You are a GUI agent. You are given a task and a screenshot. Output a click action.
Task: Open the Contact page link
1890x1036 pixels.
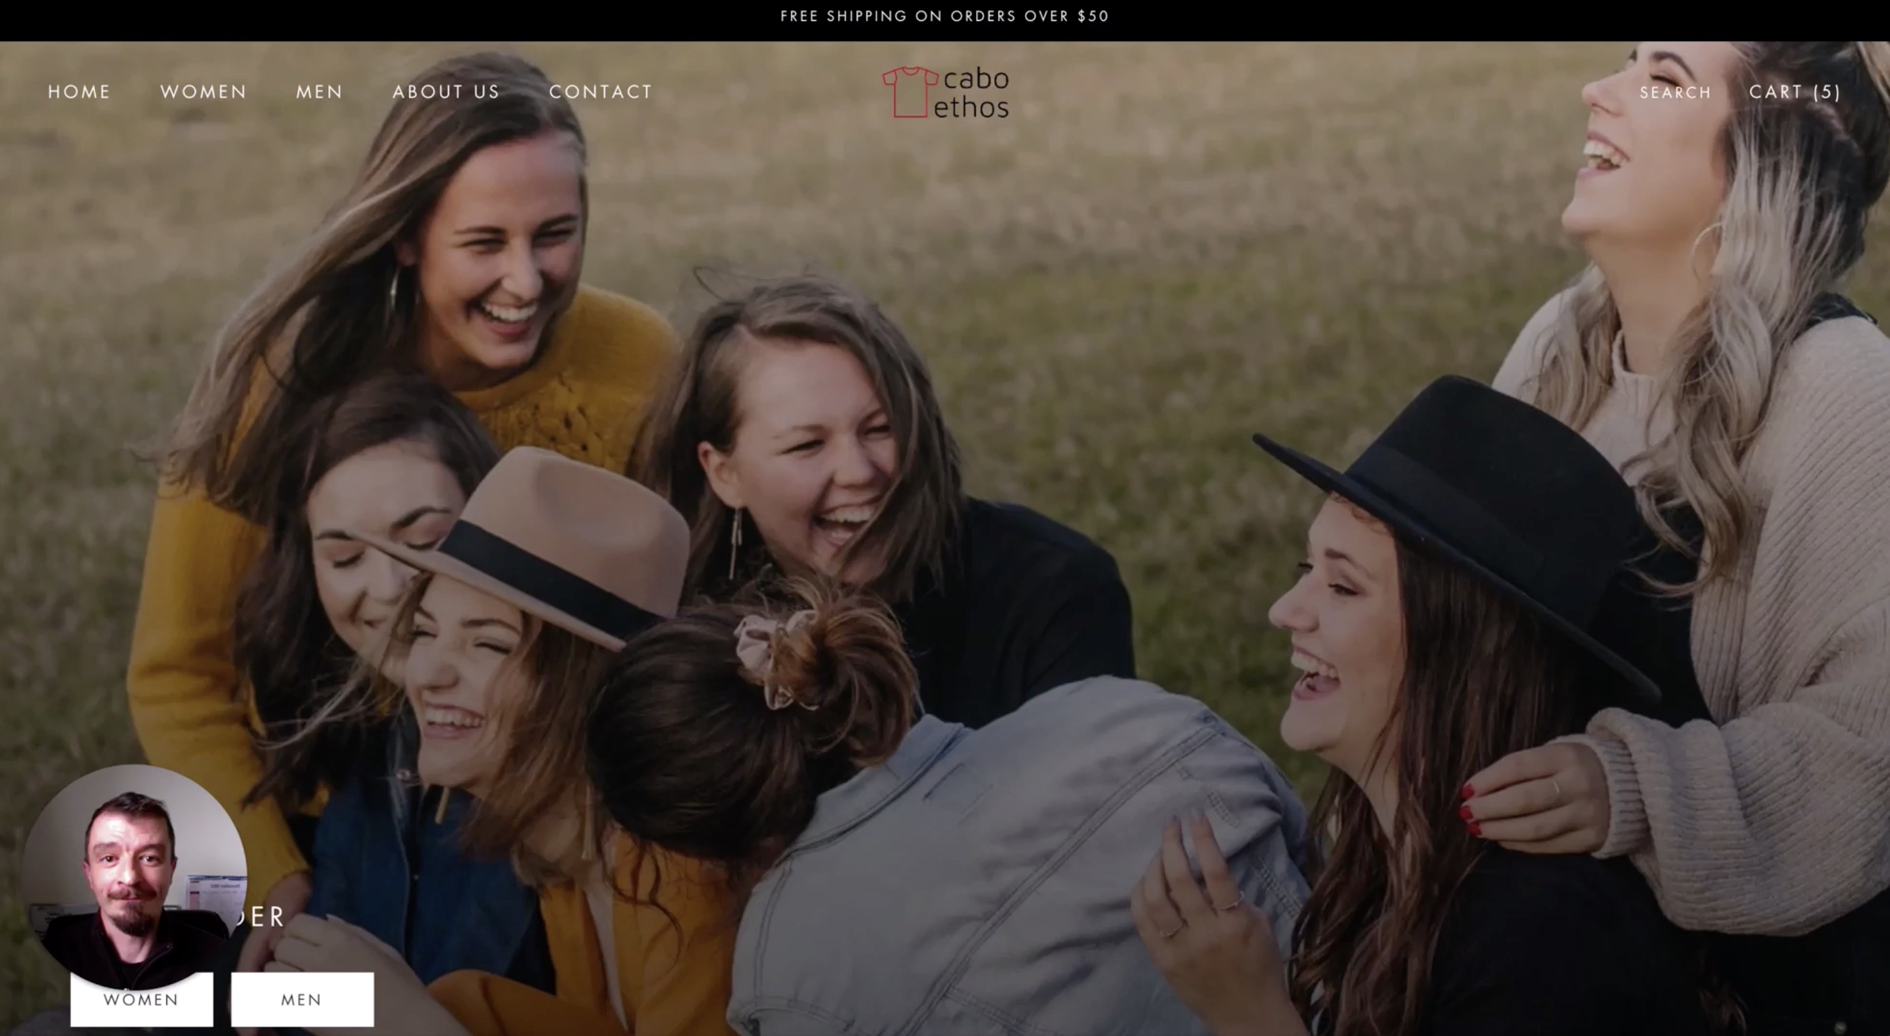[600, 92]
